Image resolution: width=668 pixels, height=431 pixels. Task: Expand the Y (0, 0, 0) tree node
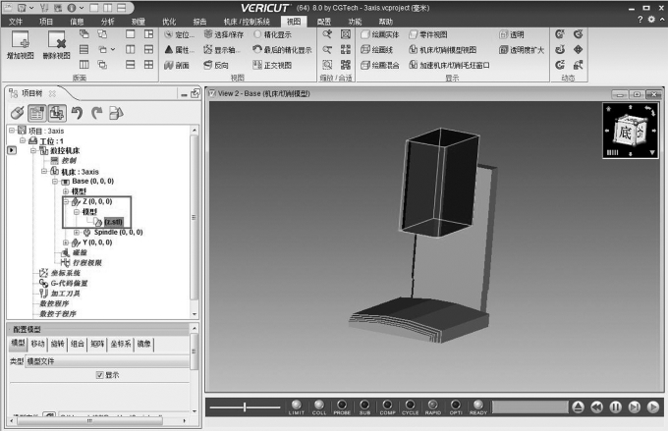click(x=66, y=242)
